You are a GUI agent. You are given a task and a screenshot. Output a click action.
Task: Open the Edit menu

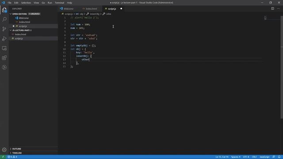16,3
